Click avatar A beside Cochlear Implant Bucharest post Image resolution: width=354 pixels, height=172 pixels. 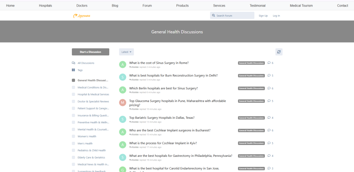click(x=123, y=132)
